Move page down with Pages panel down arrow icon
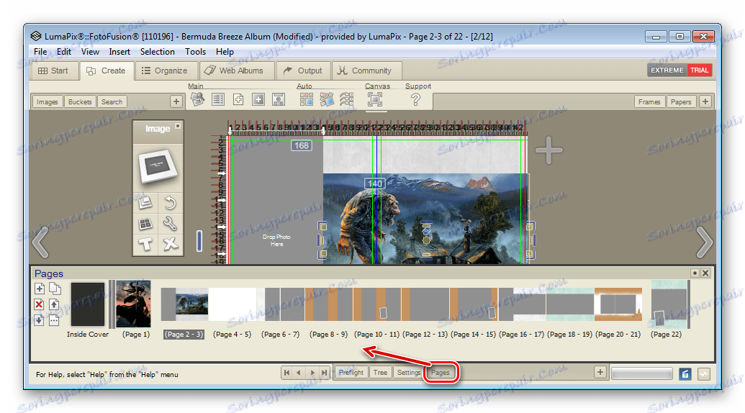 click(40, 320)
